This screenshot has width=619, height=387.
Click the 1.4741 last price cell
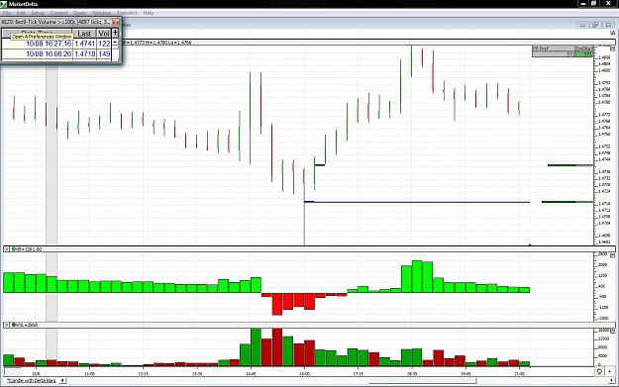pos(84,44)
